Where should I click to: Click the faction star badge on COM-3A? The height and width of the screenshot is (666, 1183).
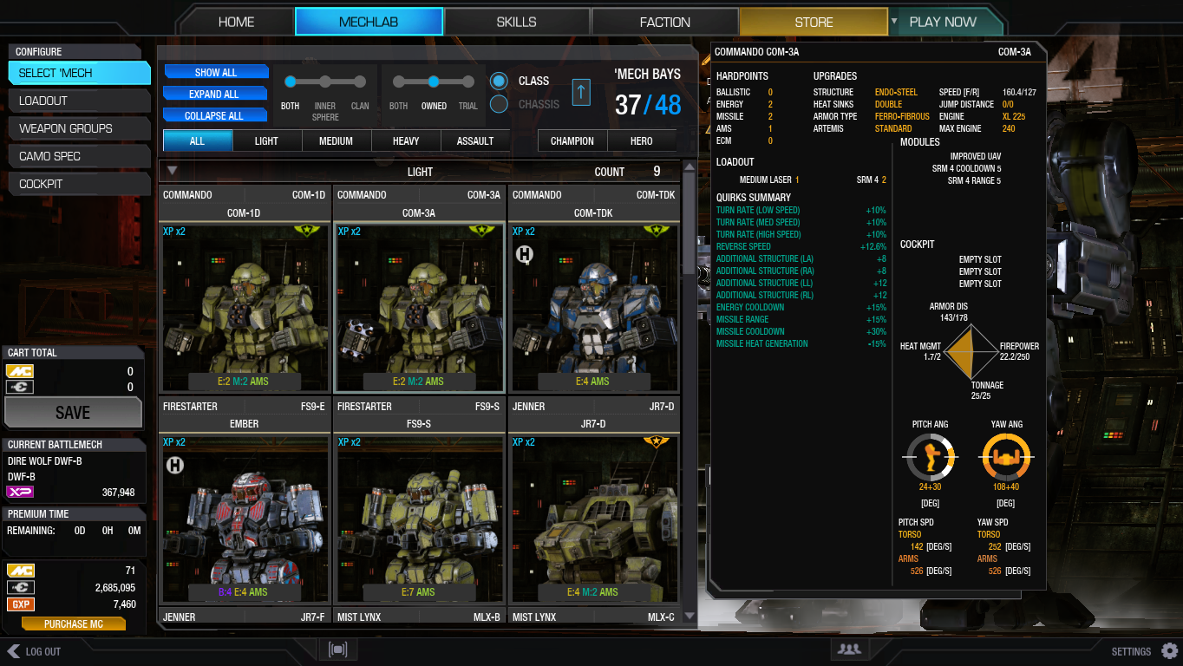coord(481,231)
